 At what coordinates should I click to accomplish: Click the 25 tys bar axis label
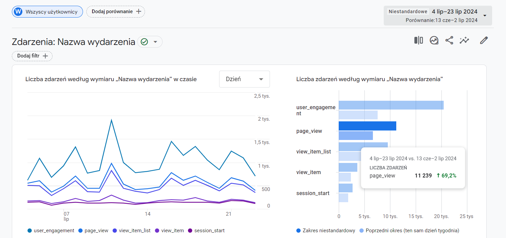[x=466, y=216]
